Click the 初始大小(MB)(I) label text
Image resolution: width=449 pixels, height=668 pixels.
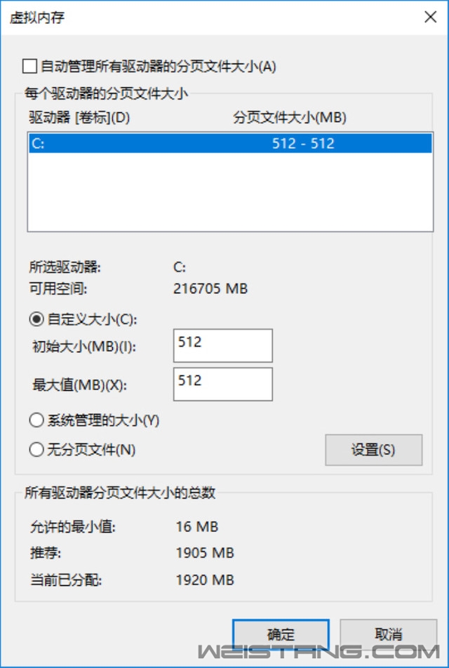click(84, 347)
